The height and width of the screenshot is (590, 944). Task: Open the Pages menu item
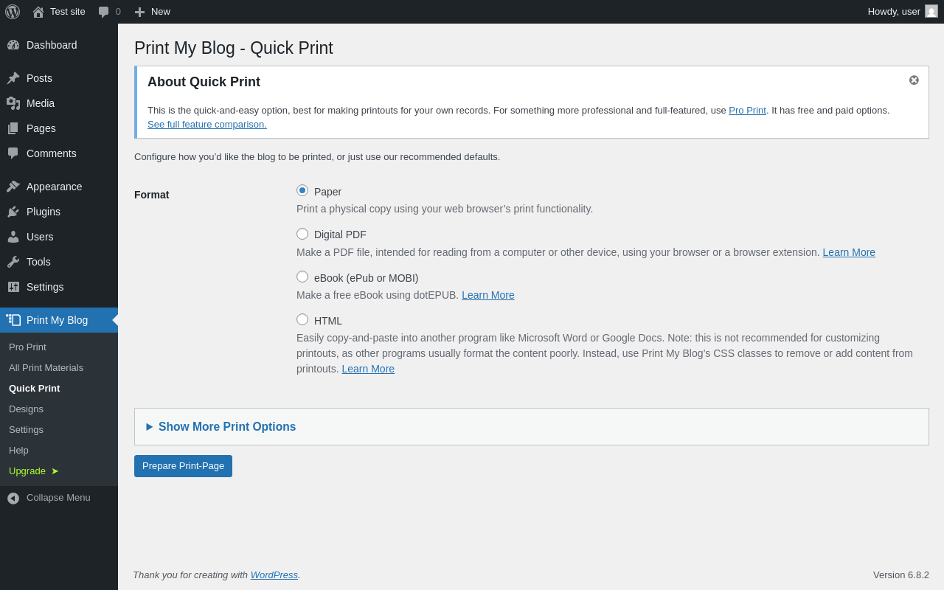tap(59, 128)
